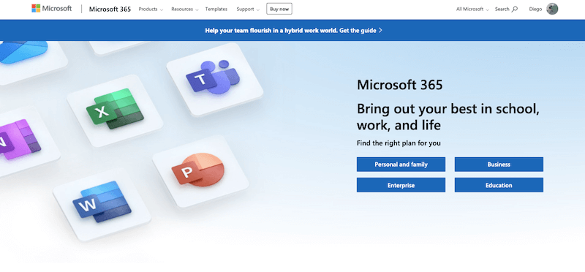
Task: Expand the Support menu
Action: (x=248, y=9)
